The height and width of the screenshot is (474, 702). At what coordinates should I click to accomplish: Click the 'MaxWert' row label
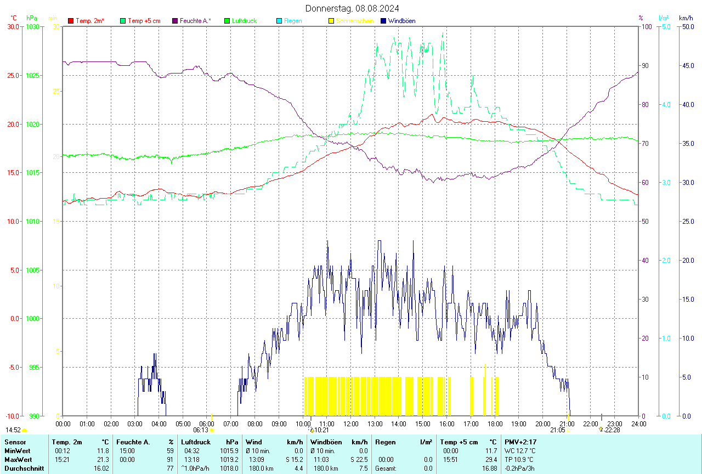point(18,460)
